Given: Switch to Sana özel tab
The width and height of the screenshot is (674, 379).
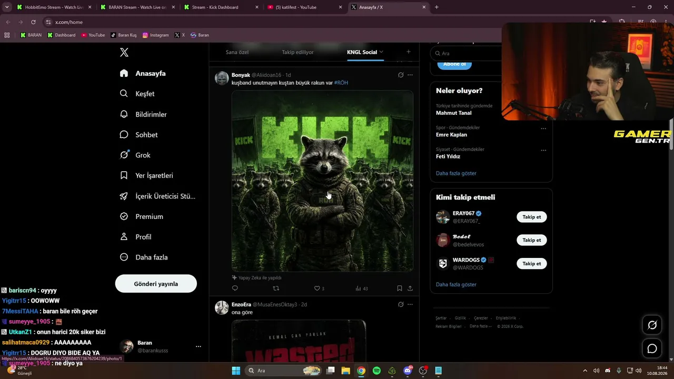Looking at the screenshot, I should [x=237, y=52].
